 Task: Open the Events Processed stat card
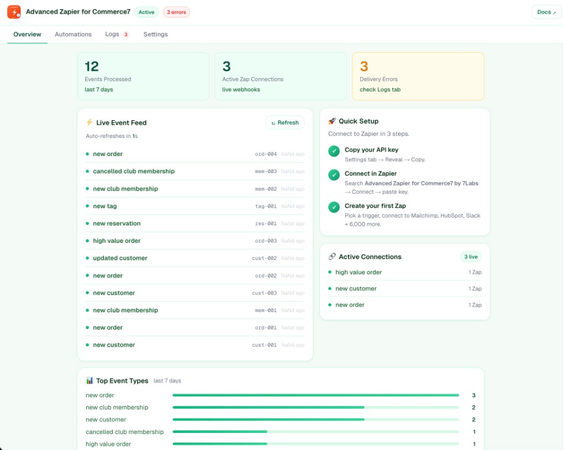click(x=143, y=76)
